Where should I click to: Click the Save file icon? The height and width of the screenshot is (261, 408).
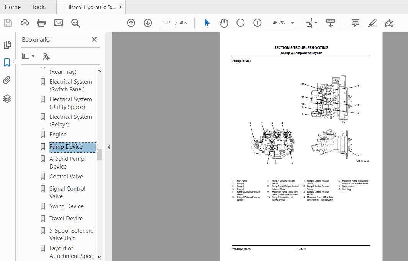pyautogui.click(x=8, y=23)
